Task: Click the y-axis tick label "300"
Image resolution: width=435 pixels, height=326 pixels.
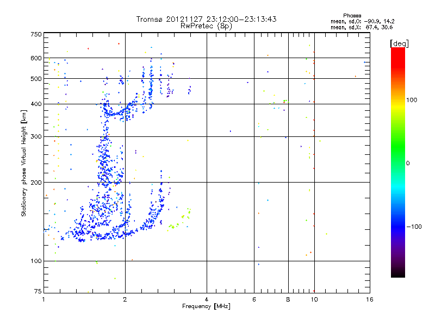Action: (x=36, y=137)
